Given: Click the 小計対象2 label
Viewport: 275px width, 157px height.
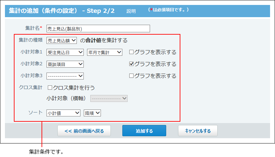Looking at the screenshot, I should pos(31,64).
